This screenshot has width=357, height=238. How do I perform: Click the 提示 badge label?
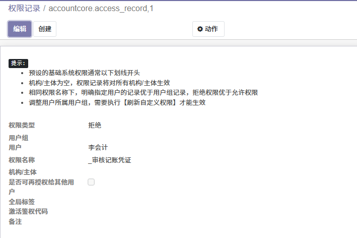point(19,63)
